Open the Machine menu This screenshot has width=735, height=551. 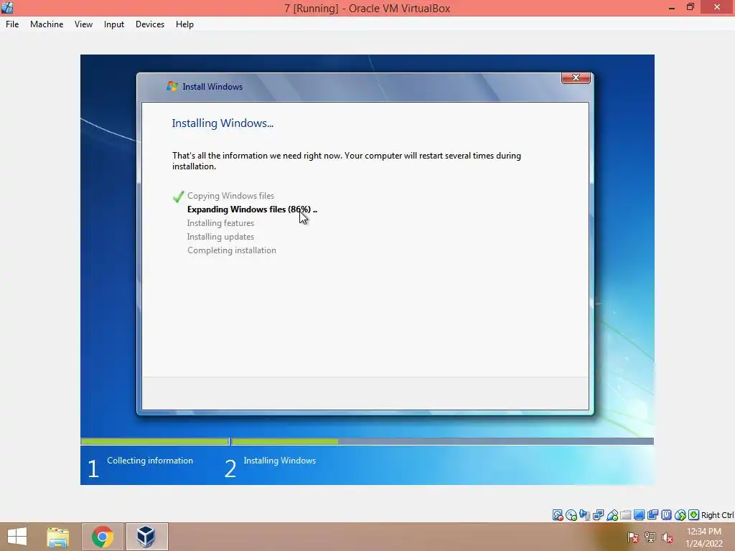coord(47,24)
